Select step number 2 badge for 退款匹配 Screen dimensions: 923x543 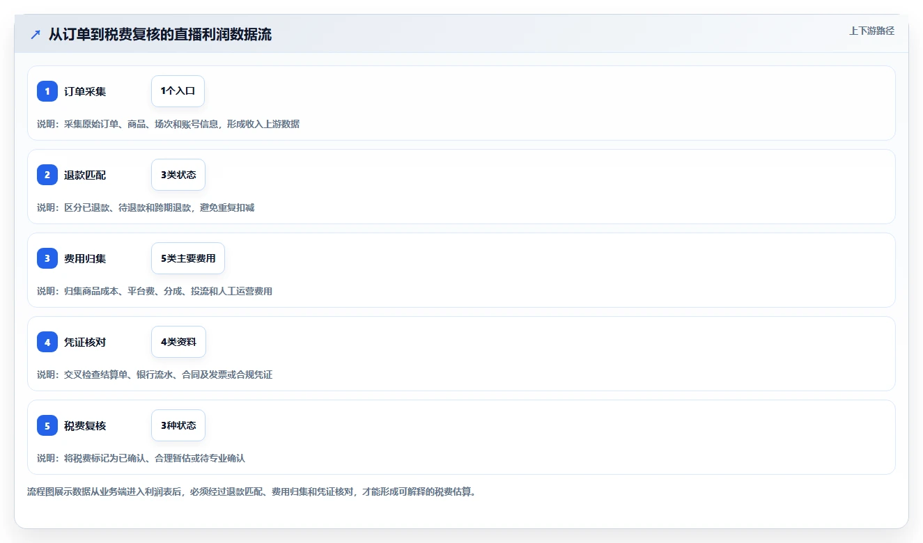[47, 175]
